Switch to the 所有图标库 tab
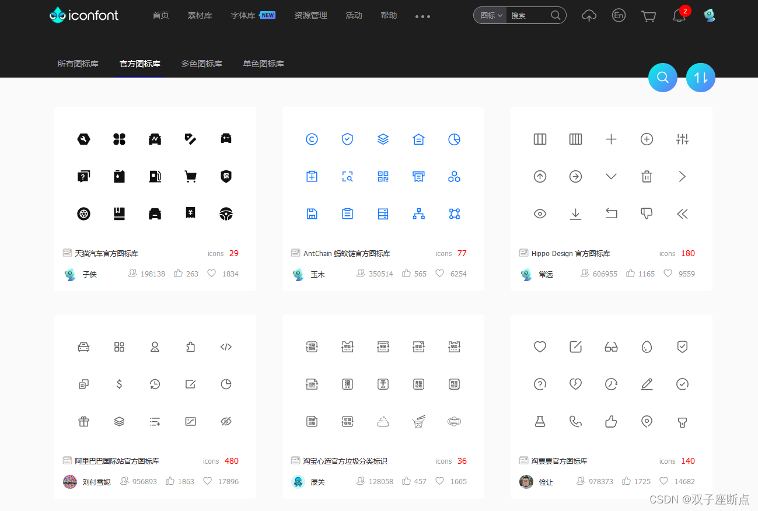This screenshot has height=511, width=758. tap(78, 64)
